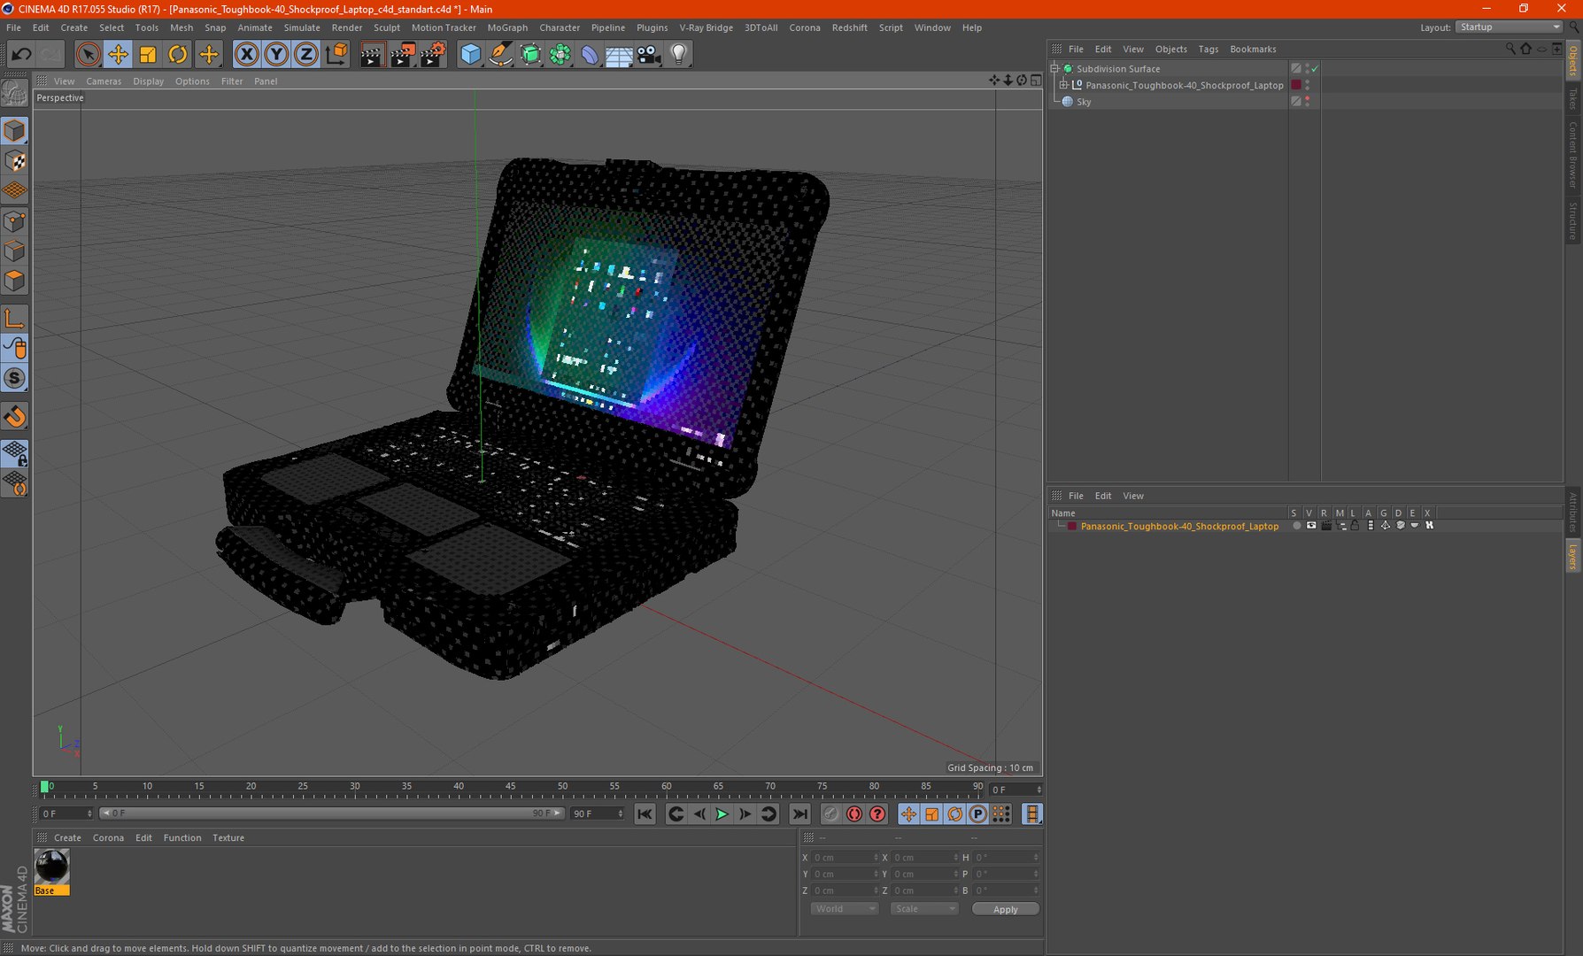Toggle position keyframe recording button
Viewport: 1583px width, 956px height.
908,814
